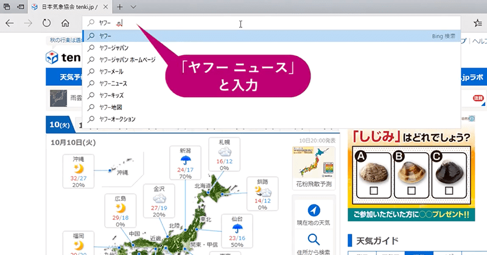The height and width of the screenshot is (255, 487).
Task: Choose ヤフージャパン ホームページ suggestion
Action: tap(271, 60)
